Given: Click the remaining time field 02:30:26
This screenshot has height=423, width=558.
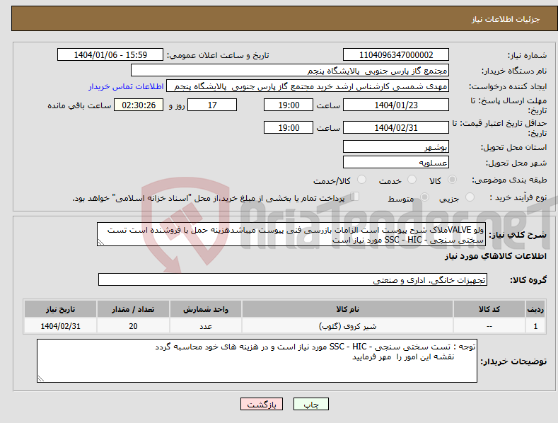Looking at the screenshot, I should (139, 105).
